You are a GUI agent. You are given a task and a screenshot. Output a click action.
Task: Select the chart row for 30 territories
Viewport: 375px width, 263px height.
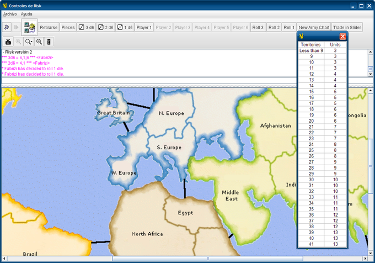tap(322, 180)
